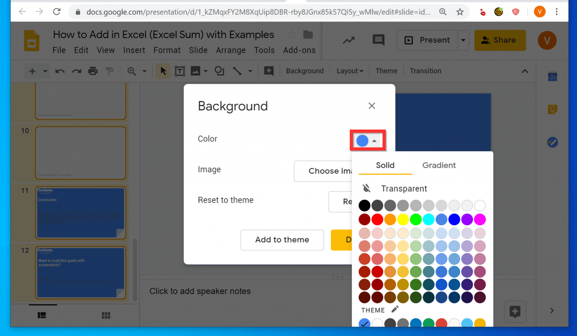
Task: Open Google Keep side panel
Action: coord(552,109)
